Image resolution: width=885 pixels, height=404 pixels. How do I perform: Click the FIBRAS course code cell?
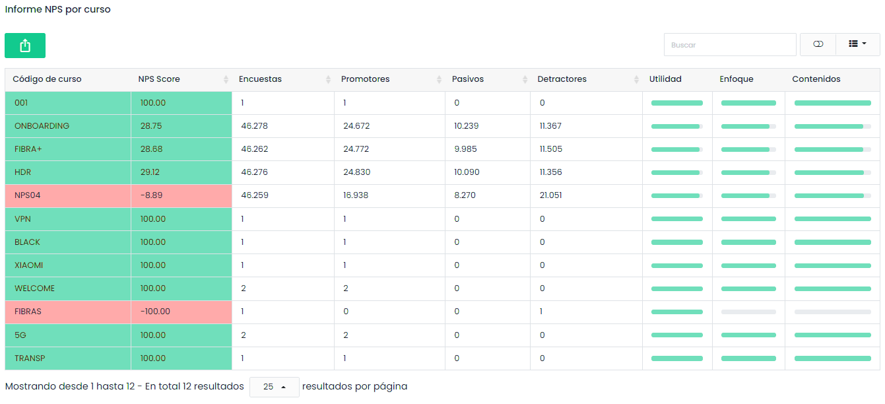pos(28,312)
